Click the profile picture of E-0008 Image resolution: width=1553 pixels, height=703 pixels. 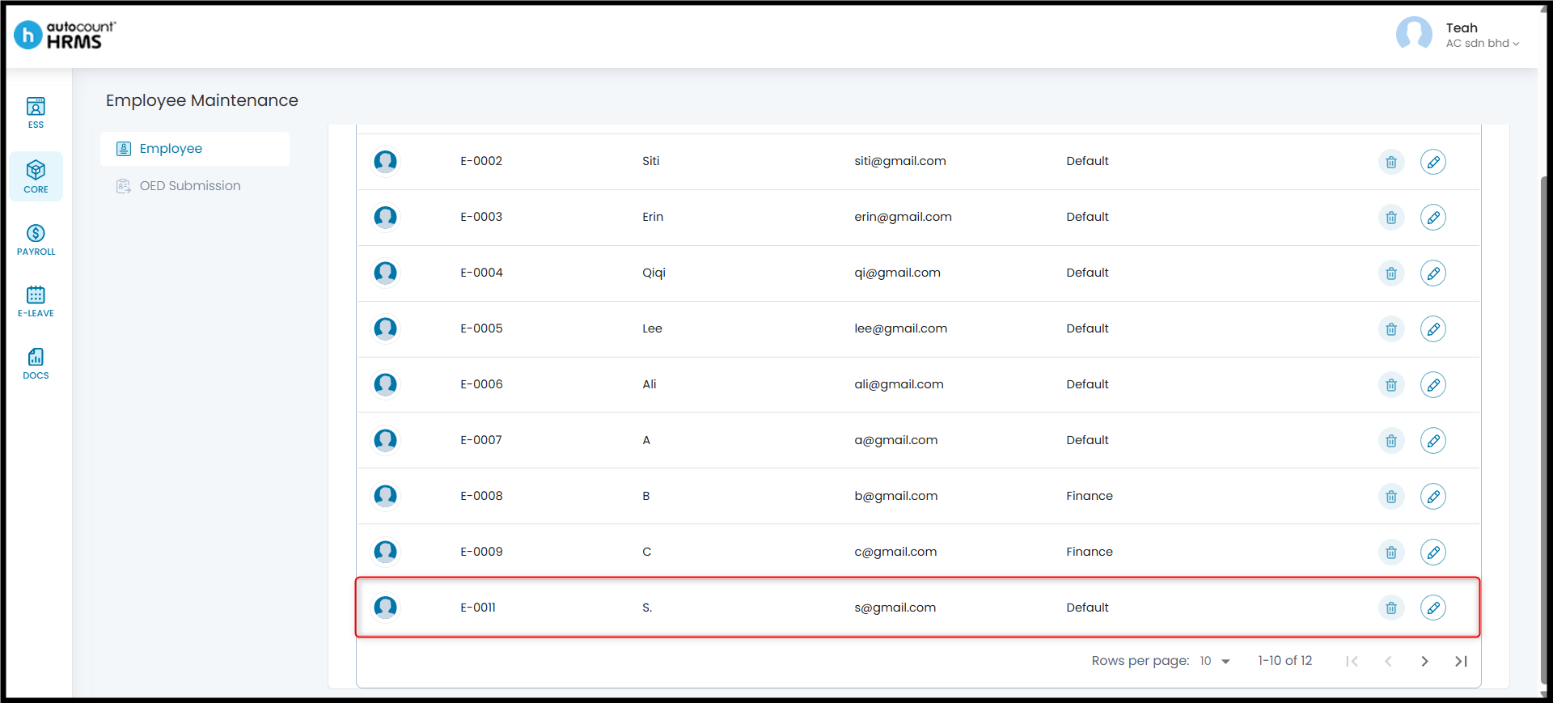[x=386, y=497]
